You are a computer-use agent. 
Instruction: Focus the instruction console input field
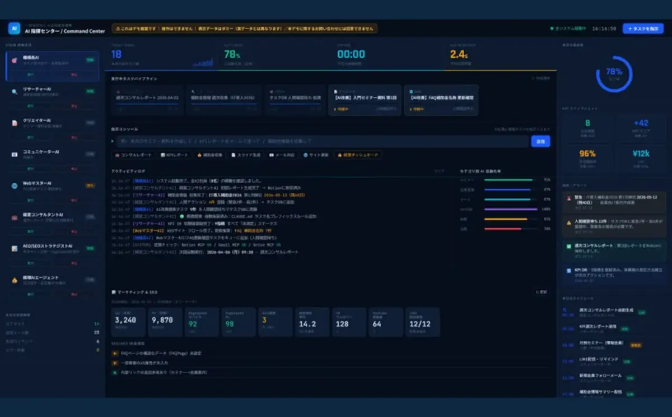coord(323,141)
